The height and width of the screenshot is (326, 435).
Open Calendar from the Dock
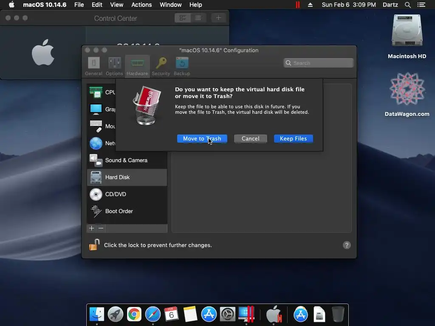click(171, 314)
